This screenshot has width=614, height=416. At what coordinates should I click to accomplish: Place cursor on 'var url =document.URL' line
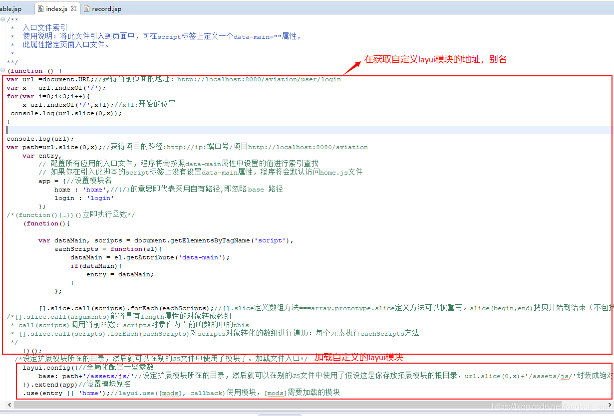point(174,79)
